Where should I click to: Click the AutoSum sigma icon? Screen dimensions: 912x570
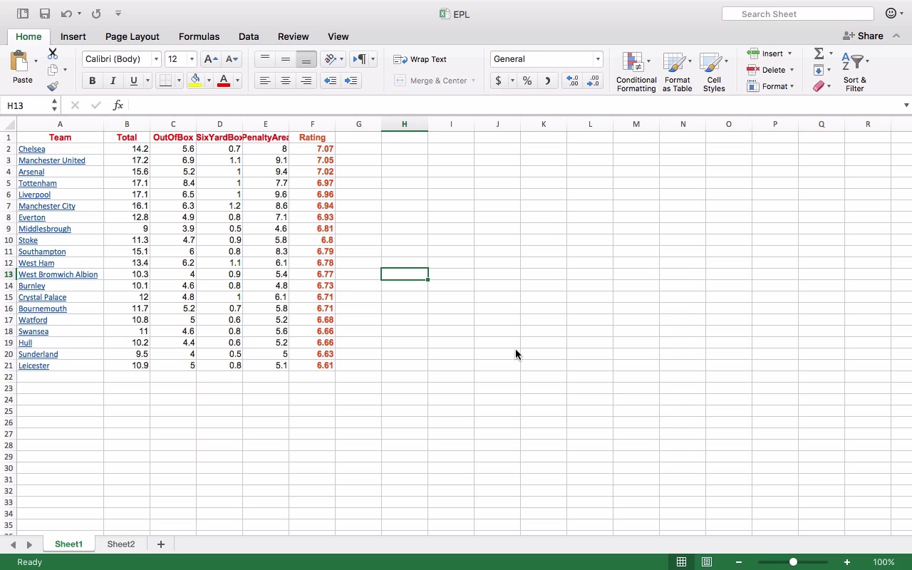click(819, 53)
